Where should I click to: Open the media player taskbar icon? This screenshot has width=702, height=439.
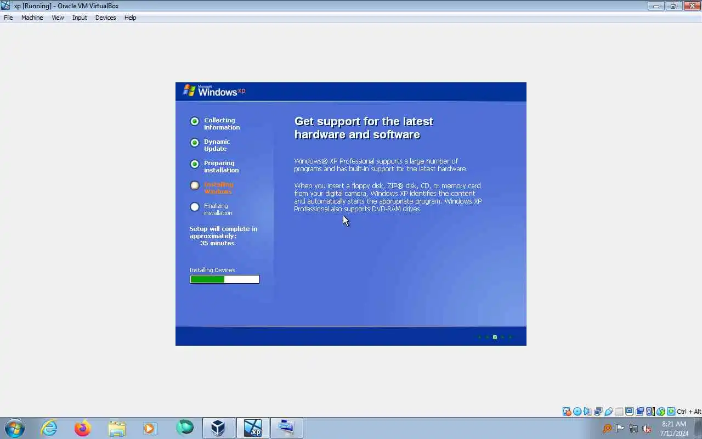click(150, 428)
